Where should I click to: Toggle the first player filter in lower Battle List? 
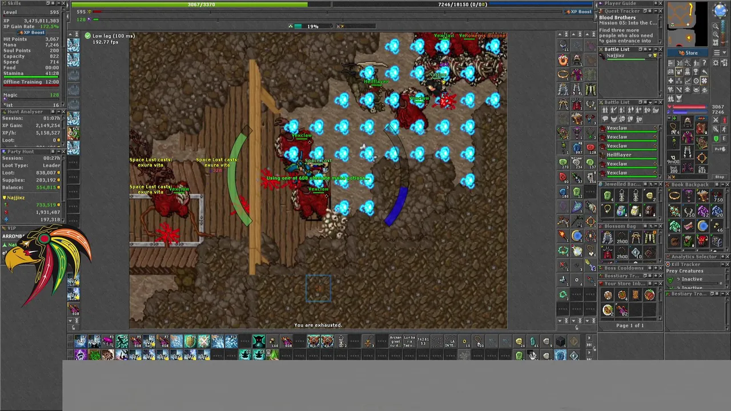click(x=605, y=110)
